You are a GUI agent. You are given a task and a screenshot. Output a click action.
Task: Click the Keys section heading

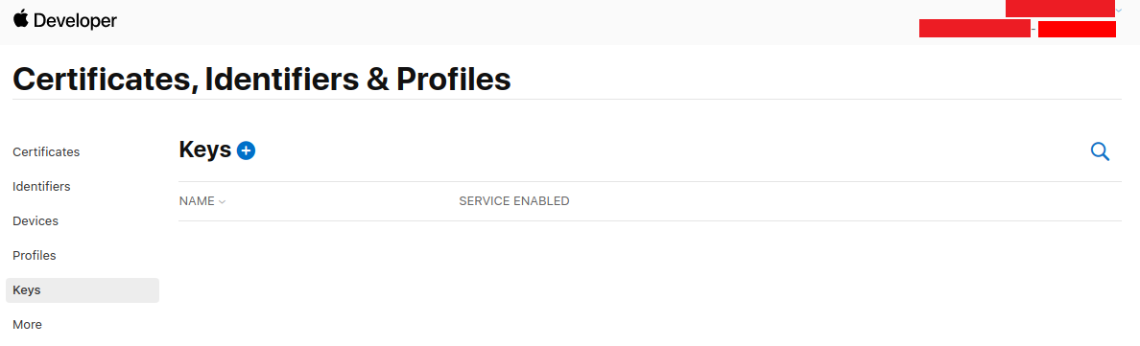205,150
